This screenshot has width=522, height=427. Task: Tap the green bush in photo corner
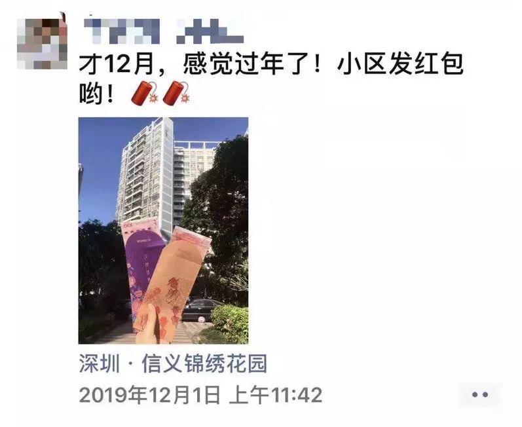point(230,324)
